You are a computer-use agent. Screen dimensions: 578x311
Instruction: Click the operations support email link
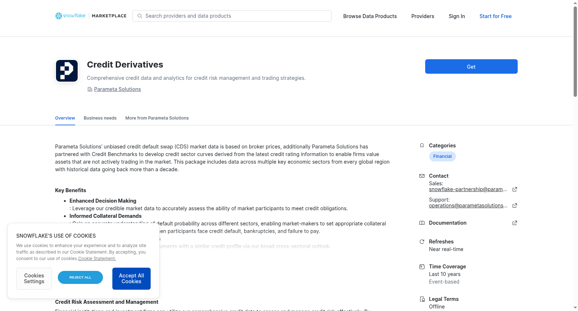468,206
